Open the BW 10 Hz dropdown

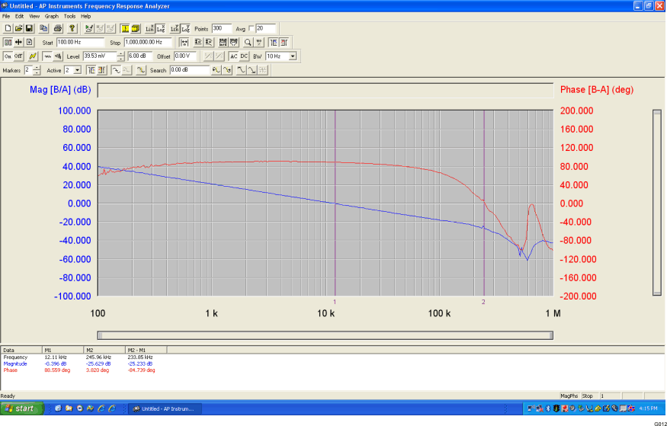click(292, 56)
